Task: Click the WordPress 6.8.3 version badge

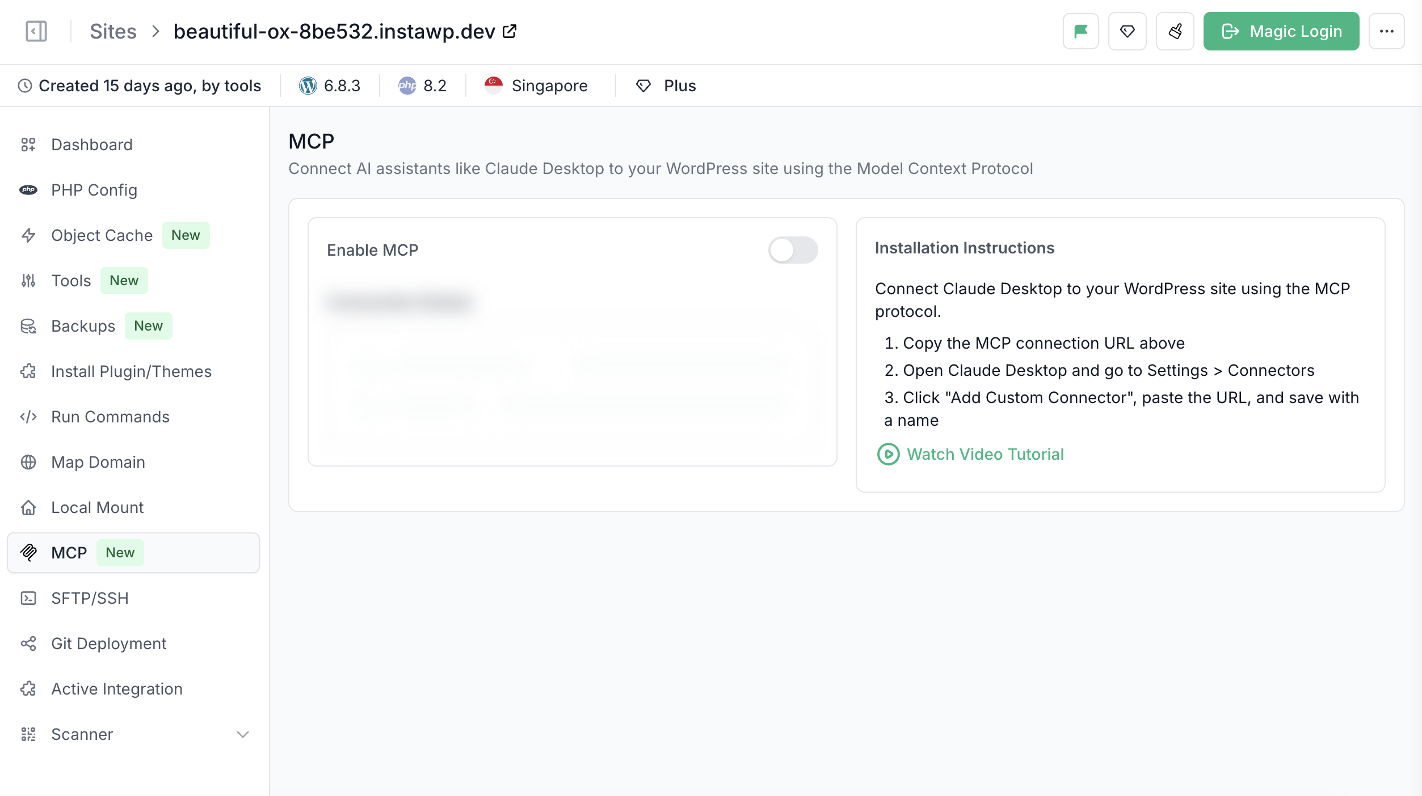Action: (330, 86)
